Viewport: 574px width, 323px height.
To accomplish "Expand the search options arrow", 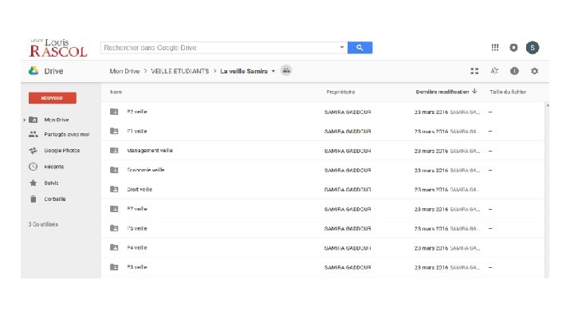I will point(342,48).
